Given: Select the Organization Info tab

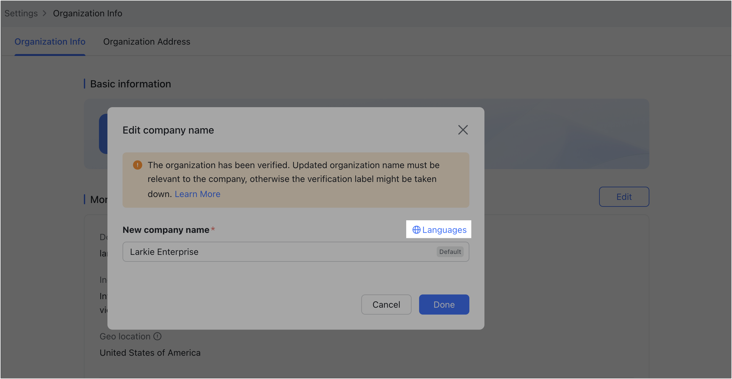Looking at the screenshot, I should [50, 41].
